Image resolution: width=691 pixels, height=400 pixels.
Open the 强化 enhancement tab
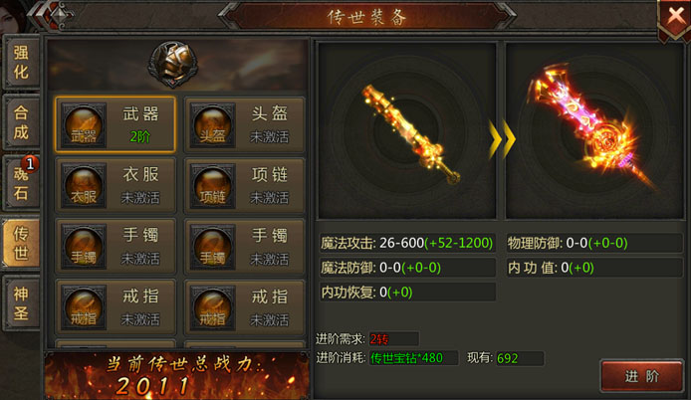(21, 62)
